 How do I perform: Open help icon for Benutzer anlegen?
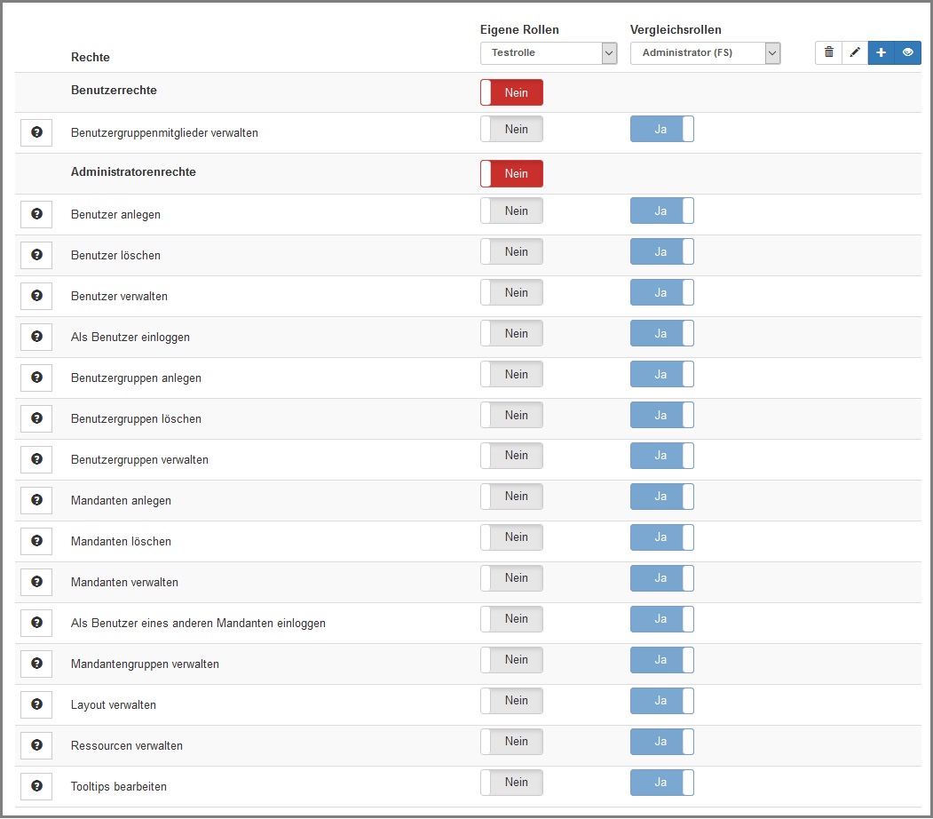[36, 214]
